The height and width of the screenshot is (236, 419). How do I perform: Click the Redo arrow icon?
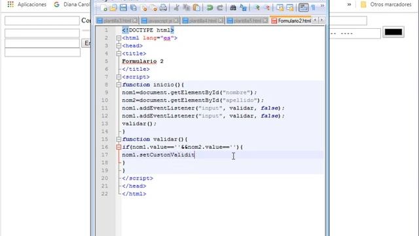(x=220, y=7)
